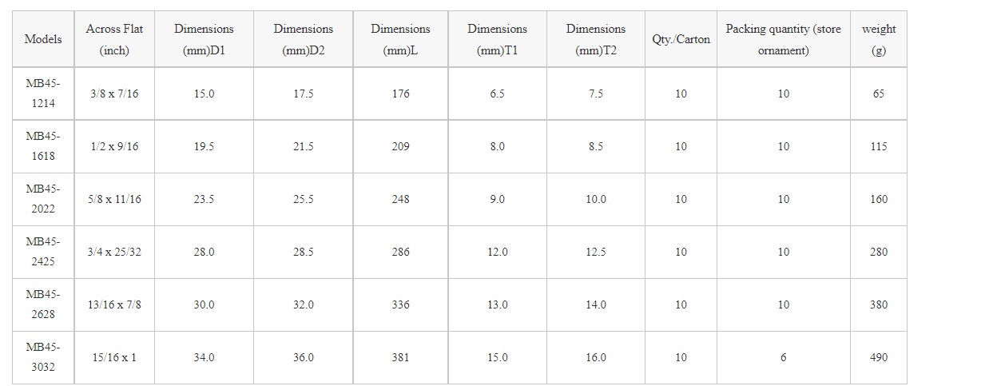
Task: Select the Across Flat (inch) header cell
Action: 114,39
